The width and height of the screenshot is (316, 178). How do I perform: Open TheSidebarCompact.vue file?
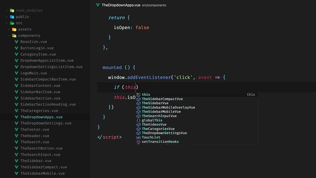point(43,167)
